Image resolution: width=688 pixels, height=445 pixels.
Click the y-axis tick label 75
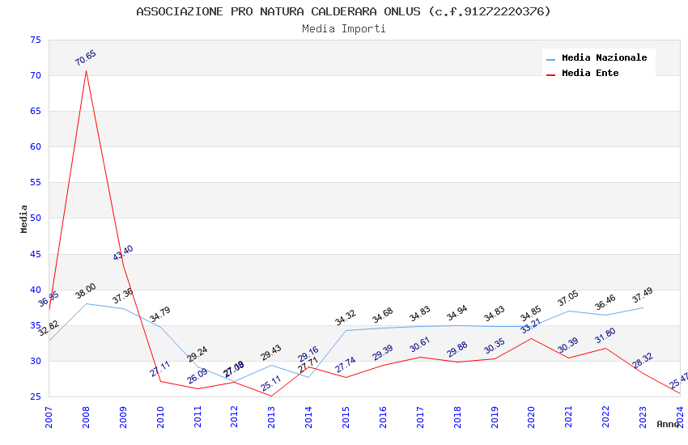pos(36,40)
